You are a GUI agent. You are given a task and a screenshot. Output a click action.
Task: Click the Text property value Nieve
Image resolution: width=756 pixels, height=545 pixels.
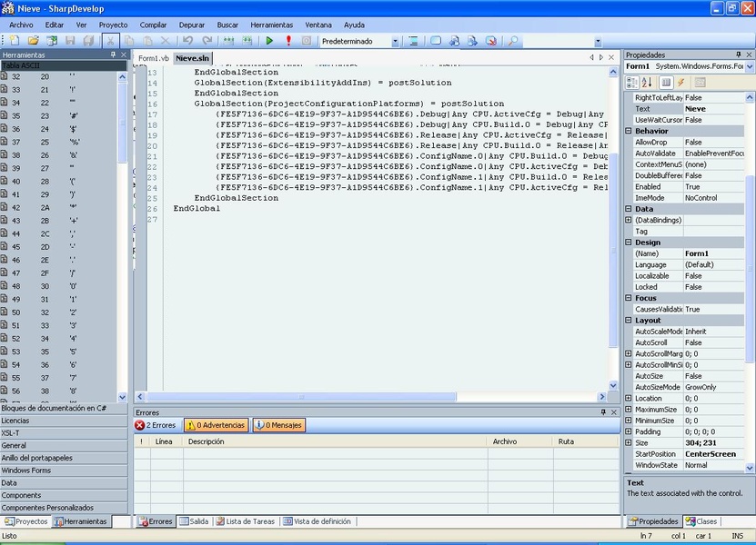[x=713, y=109]
